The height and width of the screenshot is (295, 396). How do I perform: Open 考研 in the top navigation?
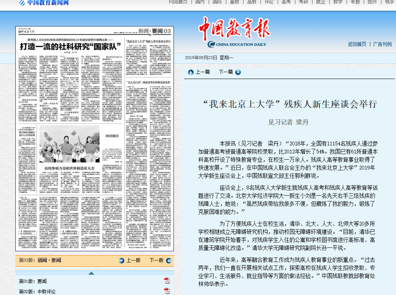pyautogui.click(x=303, y=2)
